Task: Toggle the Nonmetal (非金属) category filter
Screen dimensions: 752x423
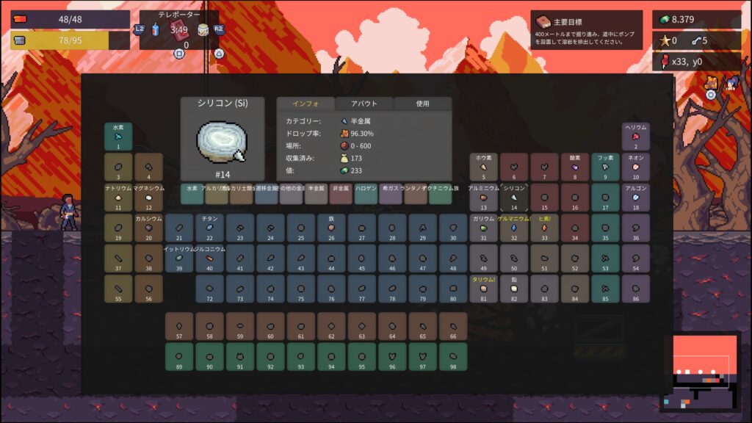Action: pyautogui.click(x=341, y=194)
